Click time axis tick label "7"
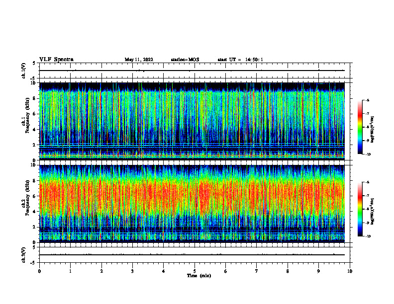This screenshot has height=304, width=394. (x=257, y=271)
